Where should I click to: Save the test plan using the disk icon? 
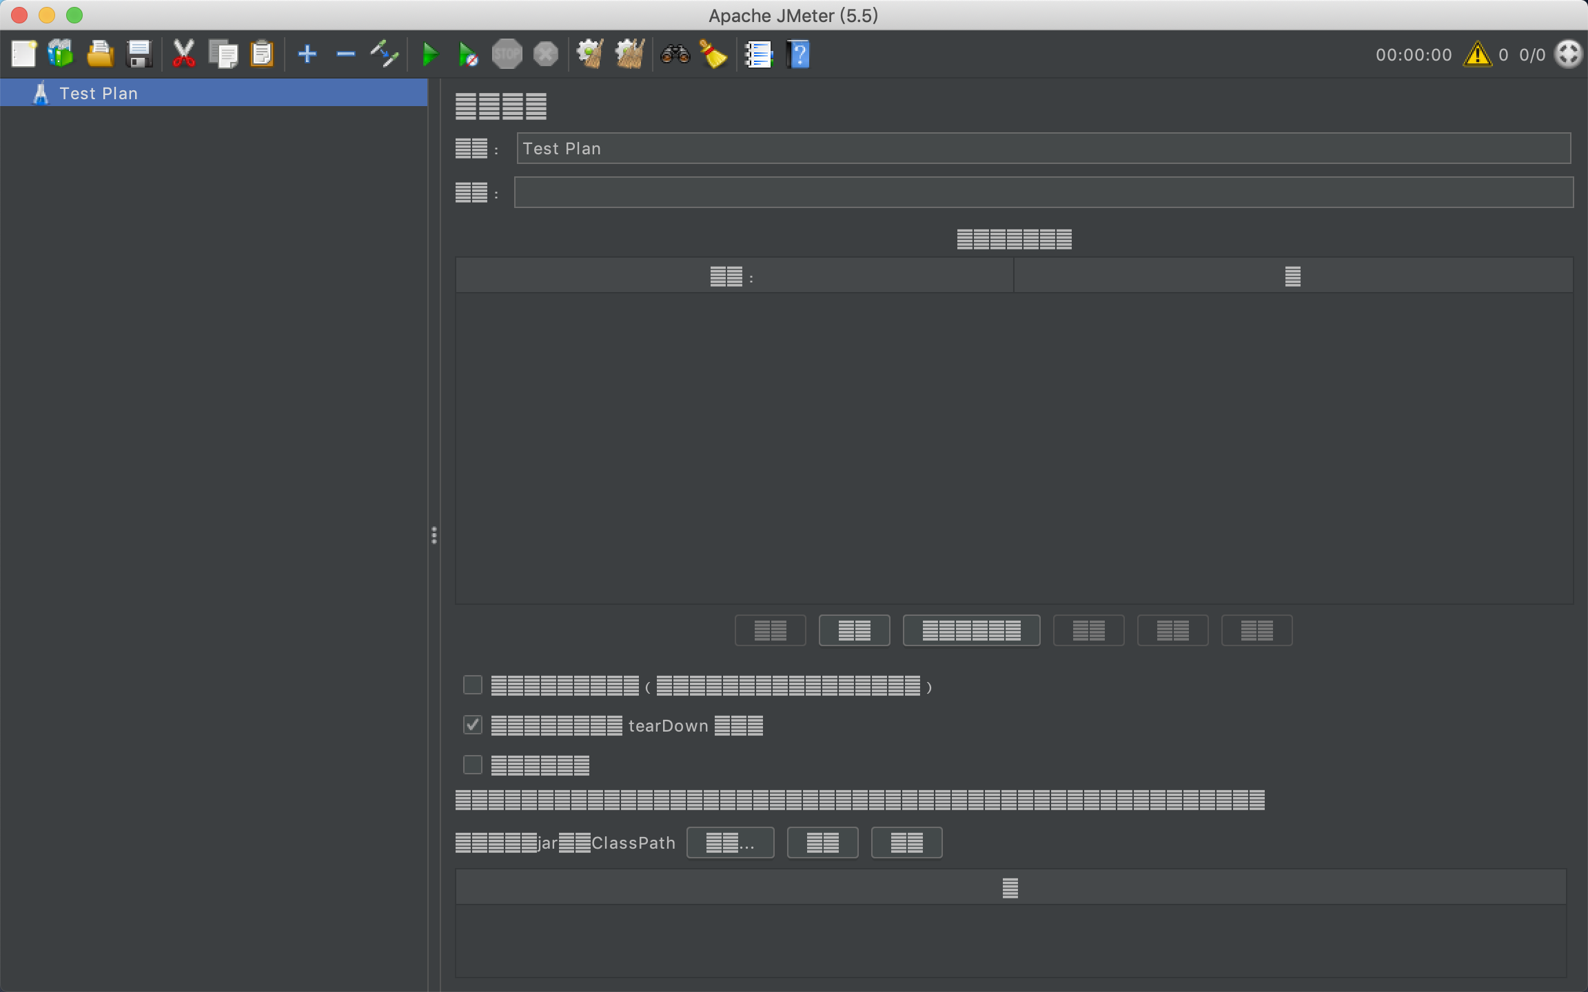pyautogui.click(x=140, y=54)
